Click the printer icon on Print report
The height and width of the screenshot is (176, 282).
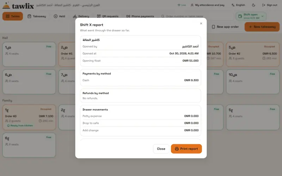[x=177, y=149]
